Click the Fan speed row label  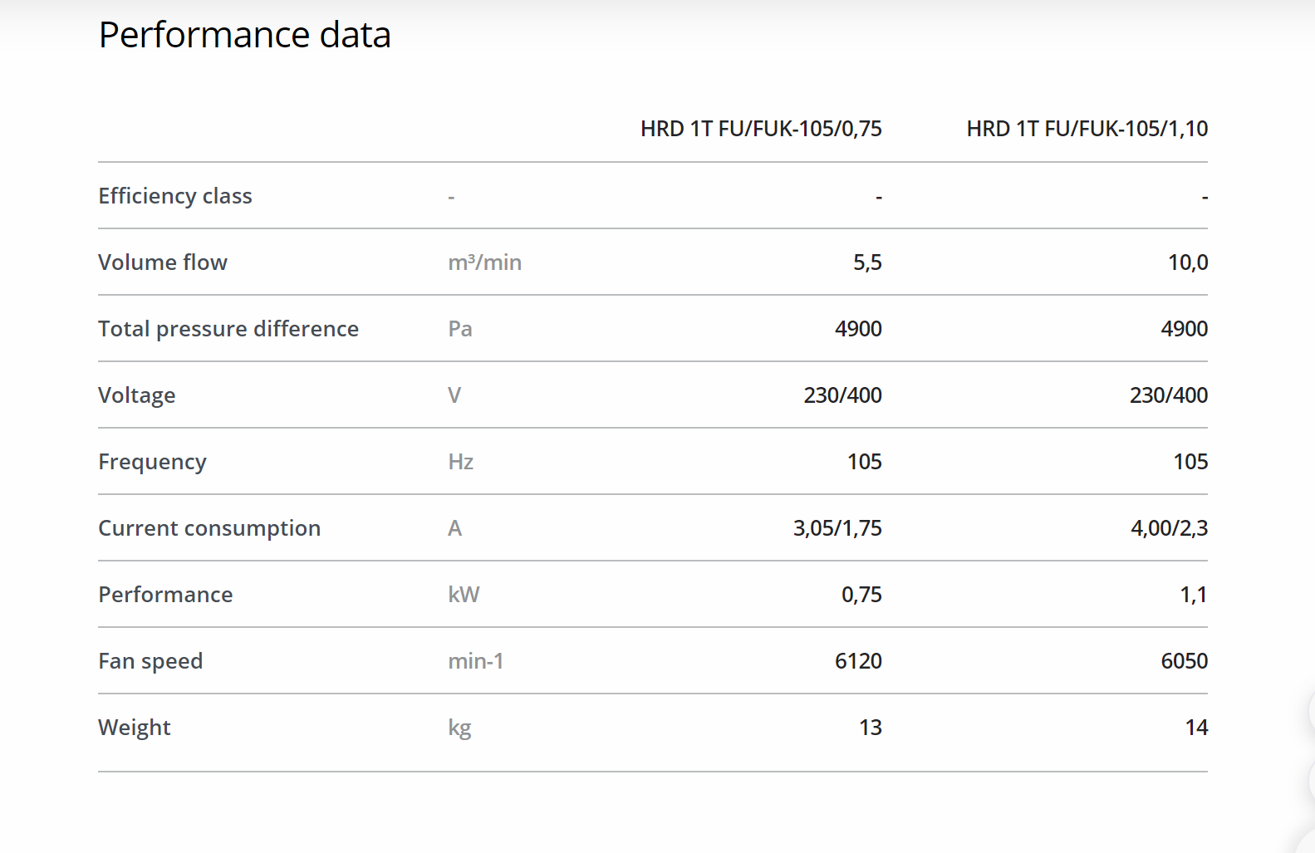point(150,661)
